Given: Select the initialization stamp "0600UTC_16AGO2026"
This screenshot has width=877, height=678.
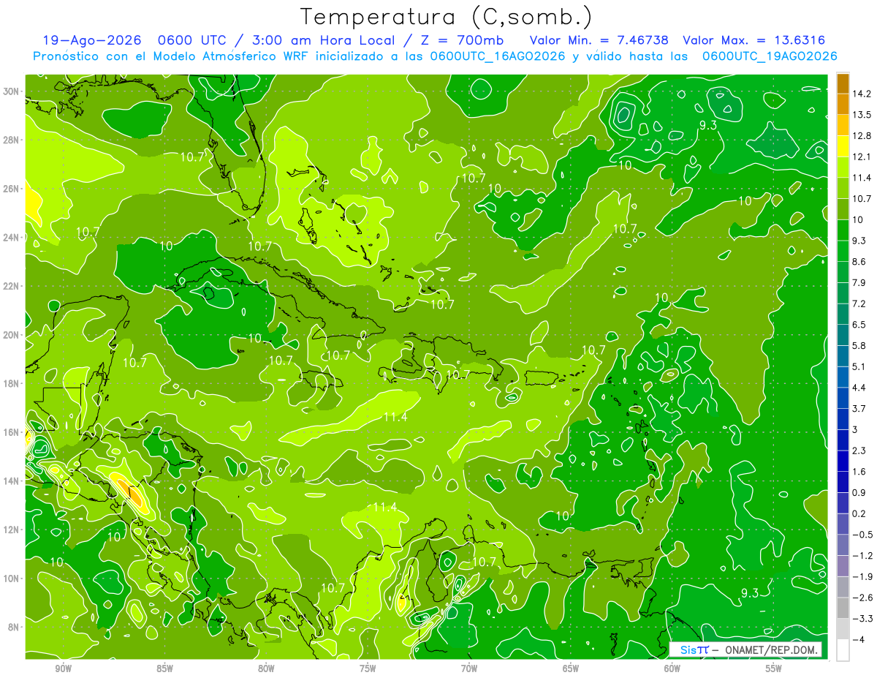Looking at the screenshot, I should pyautogui.click(x=498, y=56).
